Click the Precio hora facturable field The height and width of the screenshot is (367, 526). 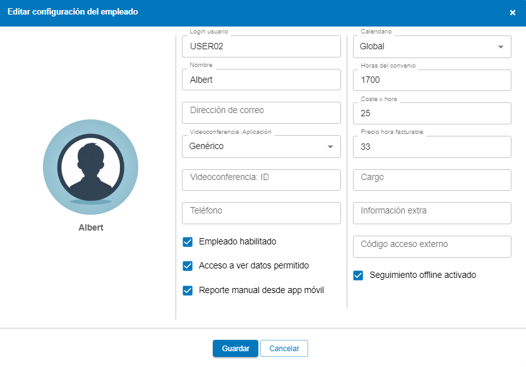click(x=432, y=147)
